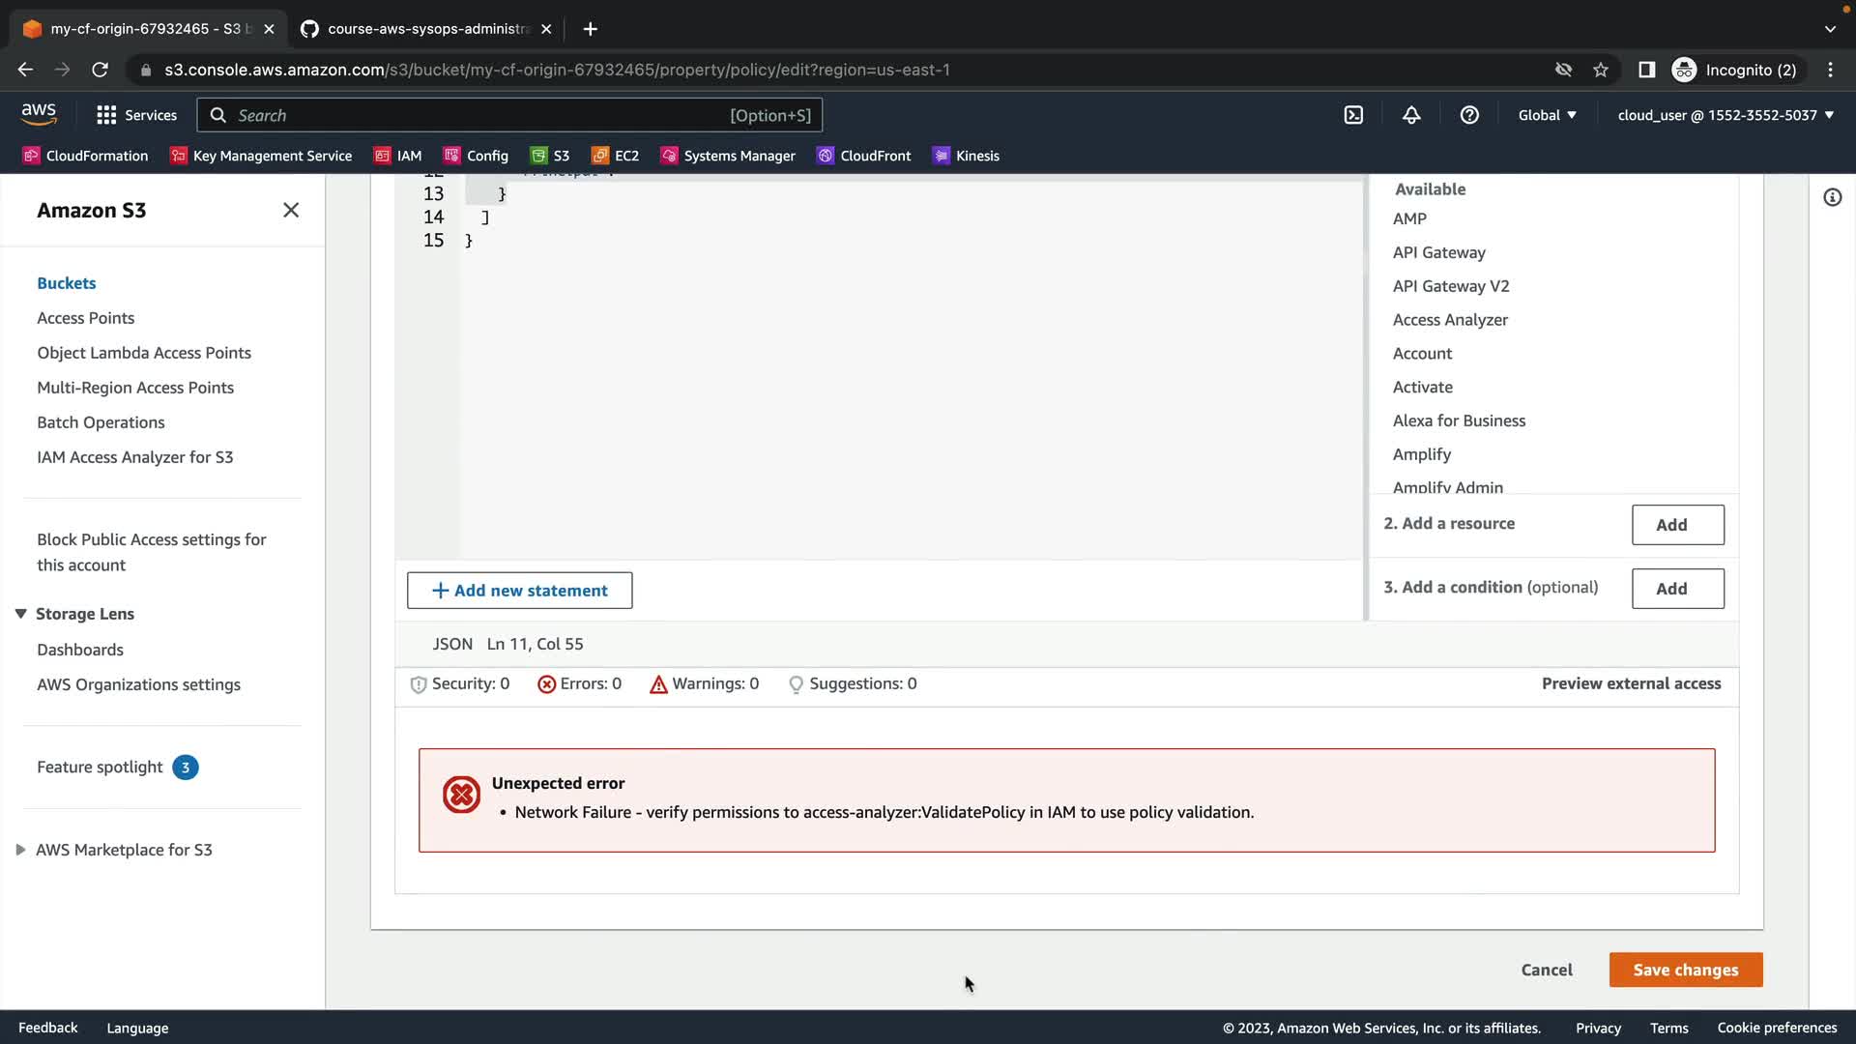This screenshot has width=1856, height=1044.
Task: Open the AWS CloudShell icon
Action: click(x=1353, y=115)
